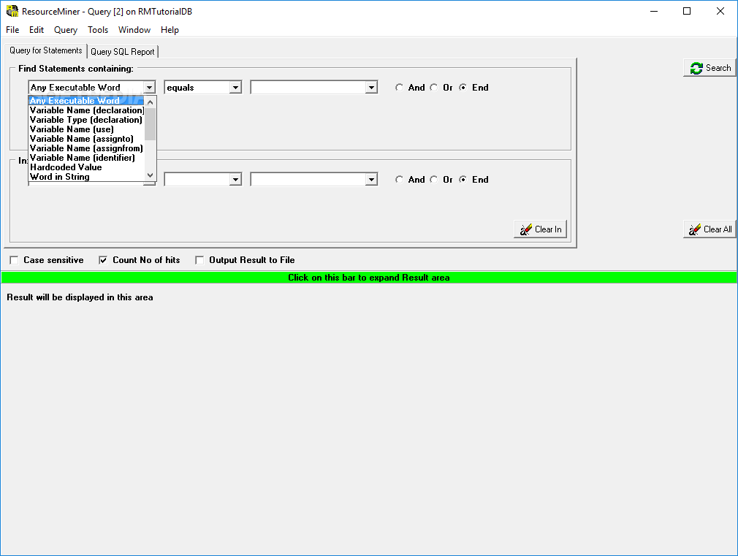The width and height of the screenshot is (738, 556).
Task: Pick 'Variable Name (assignto)' list option
Action: pyautogui.click(x=86, y=138)
